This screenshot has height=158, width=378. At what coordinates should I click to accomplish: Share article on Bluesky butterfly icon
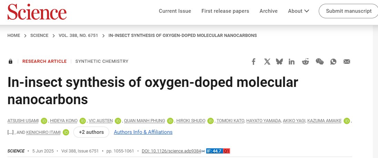[279, 61]
